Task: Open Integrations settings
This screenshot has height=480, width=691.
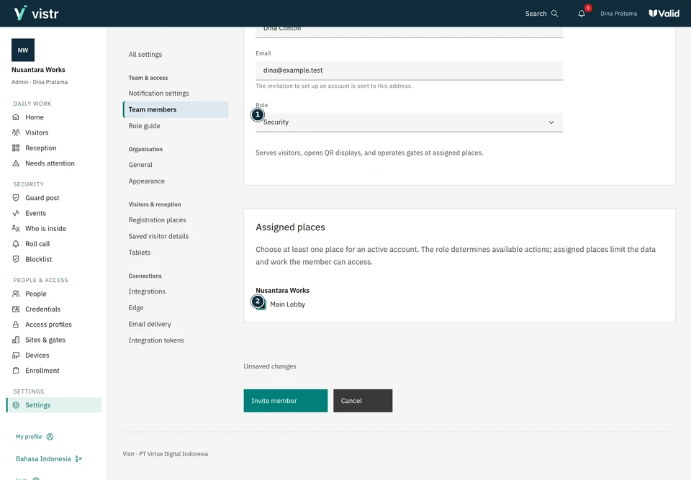Action: pyautogui.click(x=147, y=291)
